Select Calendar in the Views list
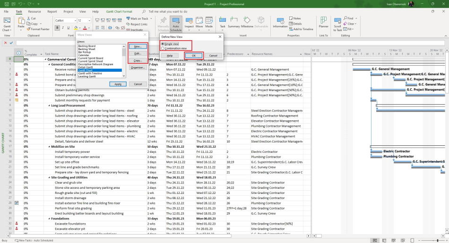The image size is (449, 243). 84,55
